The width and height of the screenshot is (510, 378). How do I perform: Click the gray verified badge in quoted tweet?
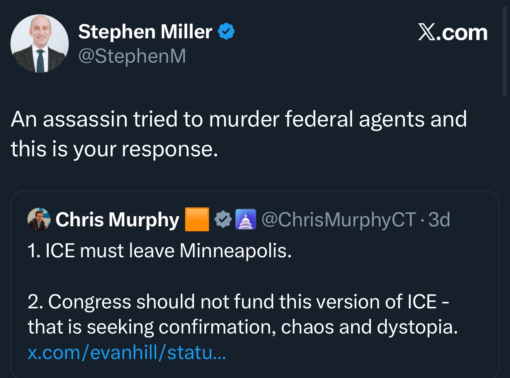coord(223,219)
